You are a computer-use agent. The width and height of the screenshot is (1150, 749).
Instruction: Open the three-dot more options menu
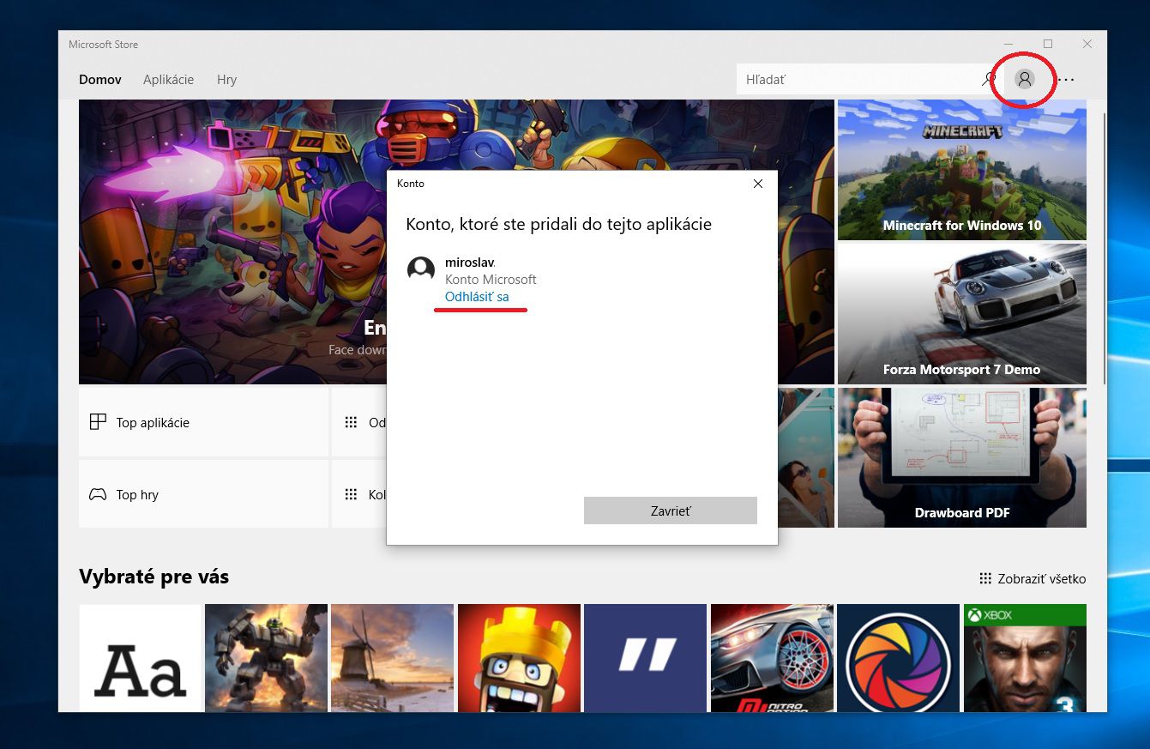click(x=1066, y=80)
